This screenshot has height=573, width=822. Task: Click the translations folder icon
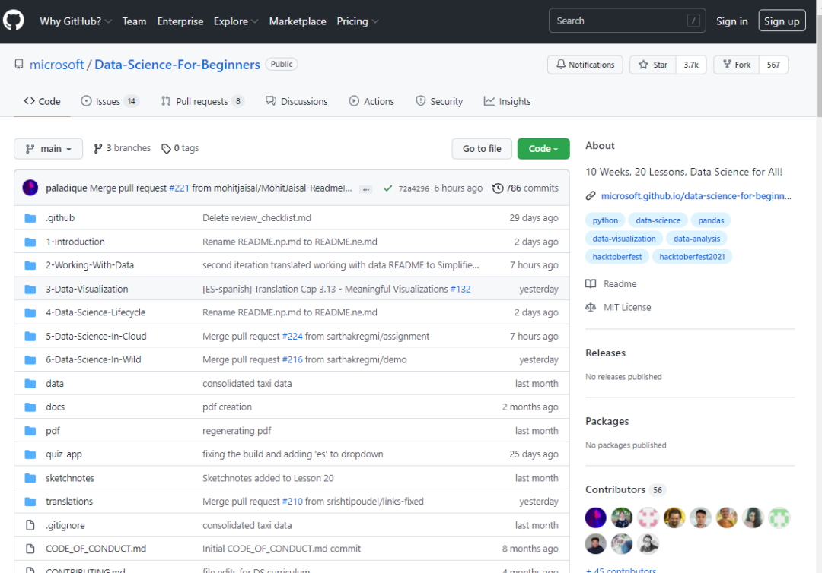point(30,502)
